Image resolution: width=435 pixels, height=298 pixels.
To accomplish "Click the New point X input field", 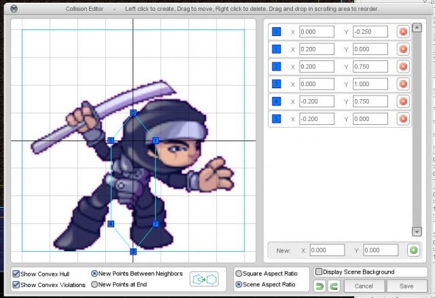I will pyautogui.click(x=327, y=250).
